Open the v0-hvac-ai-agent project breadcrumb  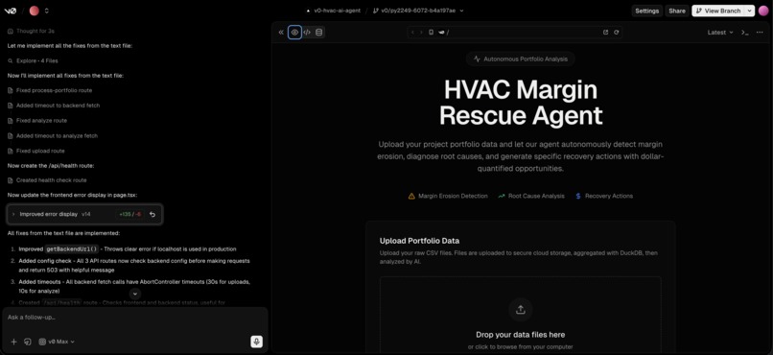tap(333, 11)
